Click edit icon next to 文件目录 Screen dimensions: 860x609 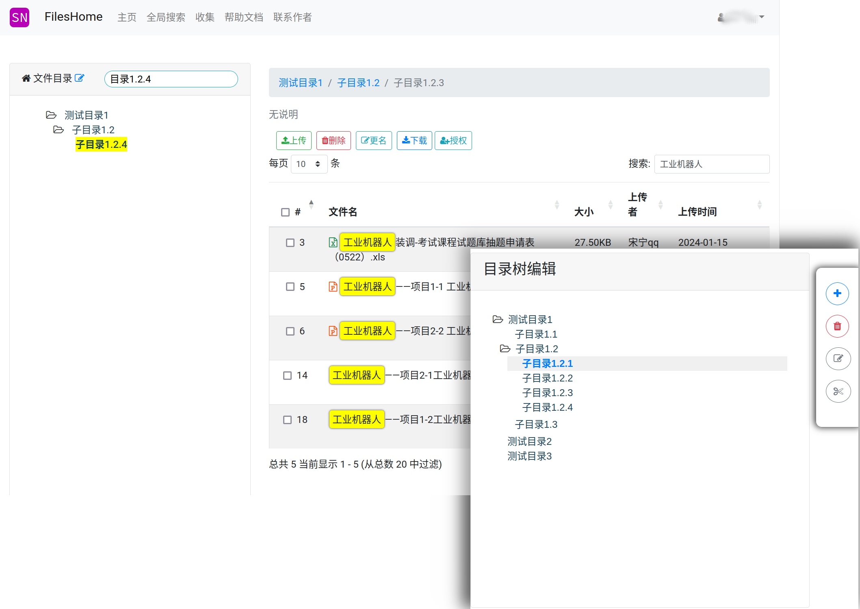point(80,78)
